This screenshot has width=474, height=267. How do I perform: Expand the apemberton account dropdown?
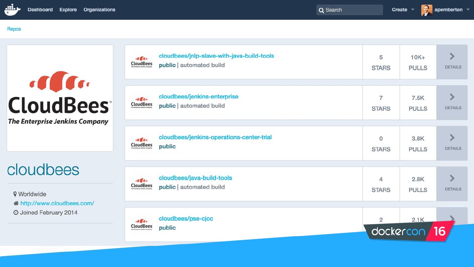(468, 10)
